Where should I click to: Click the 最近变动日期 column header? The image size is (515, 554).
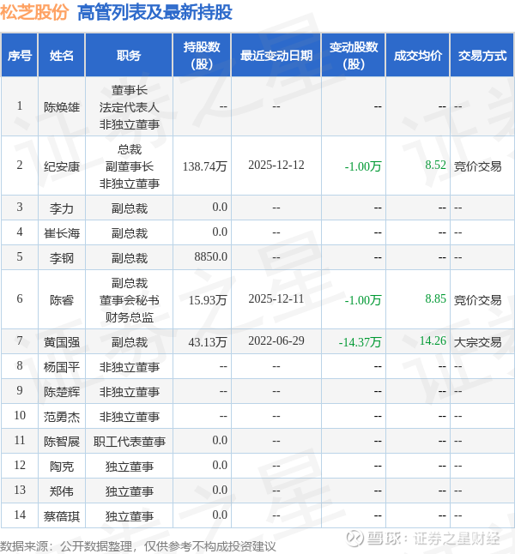point(276,55)
